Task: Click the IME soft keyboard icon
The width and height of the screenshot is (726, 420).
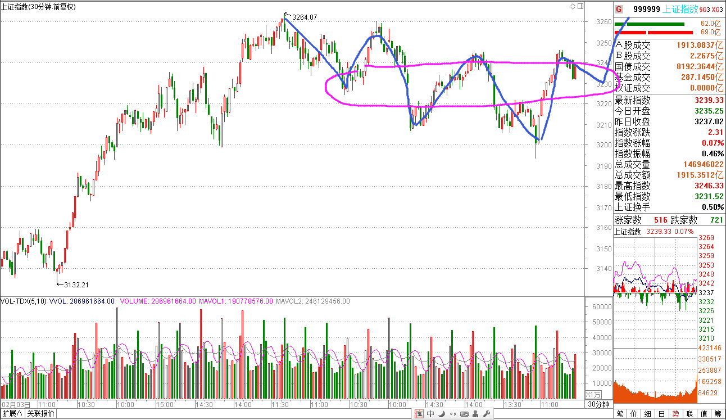Action: coord(464,414)
